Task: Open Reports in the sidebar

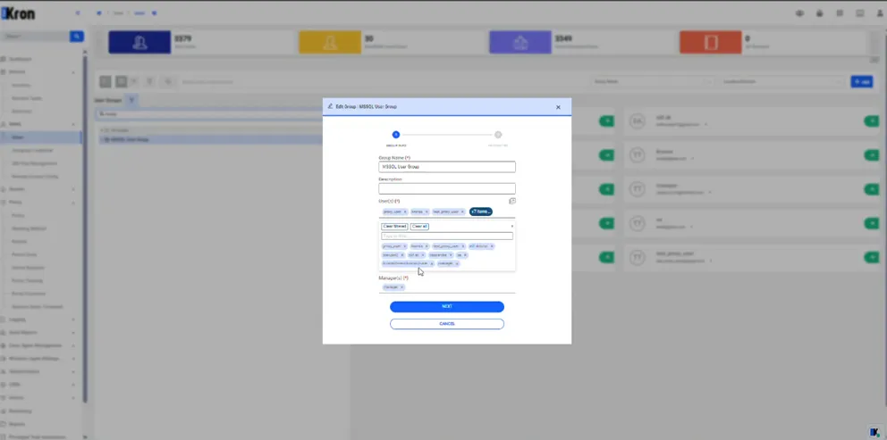Action: 17,424
